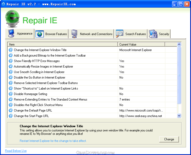Click gear icon beside Show Friendly HTTP Error
This screenshot has height=155, width=191.
point(11,61)
